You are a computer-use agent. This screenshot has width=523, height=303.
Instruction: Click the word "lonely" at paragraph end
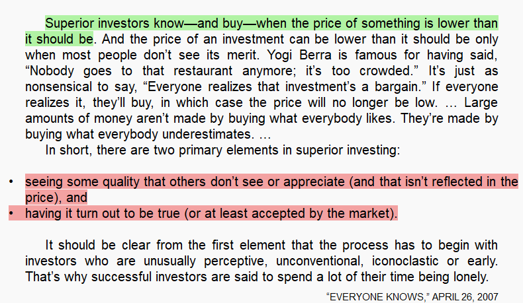tap(470, 277)
